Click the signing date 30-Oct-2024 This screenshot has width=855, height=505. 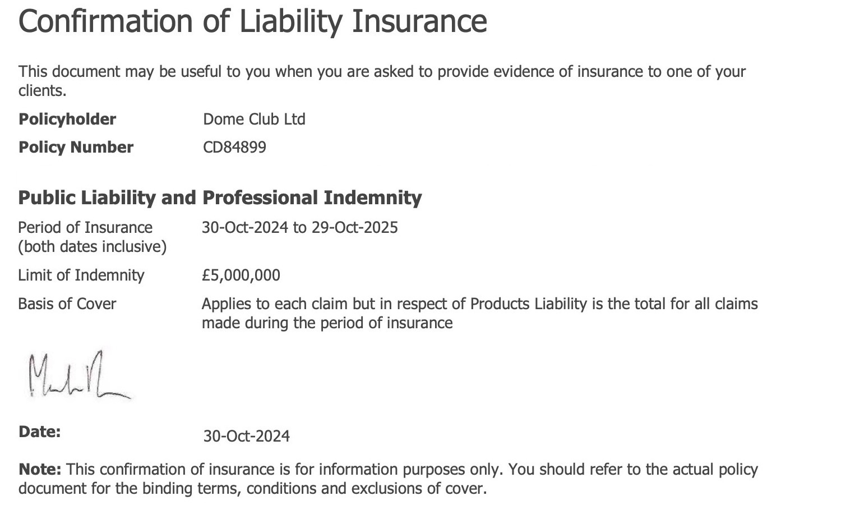tap(246, 436)
